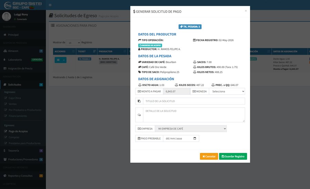310x189 pixels.
Task: Open Asignación de Precio in sidebar
Action: click(x=23, y=68)
